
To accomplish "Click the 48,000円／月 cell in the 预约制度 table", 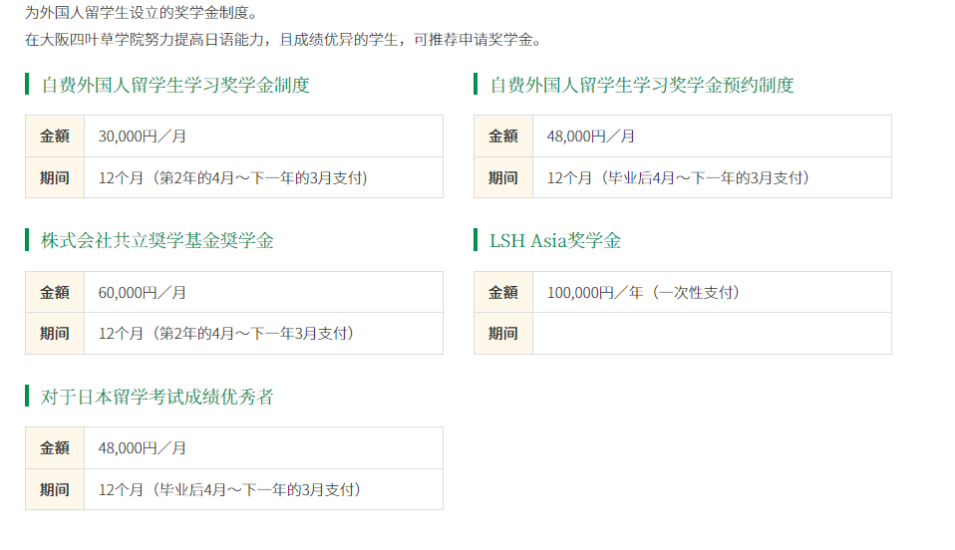I will (712, 136).
